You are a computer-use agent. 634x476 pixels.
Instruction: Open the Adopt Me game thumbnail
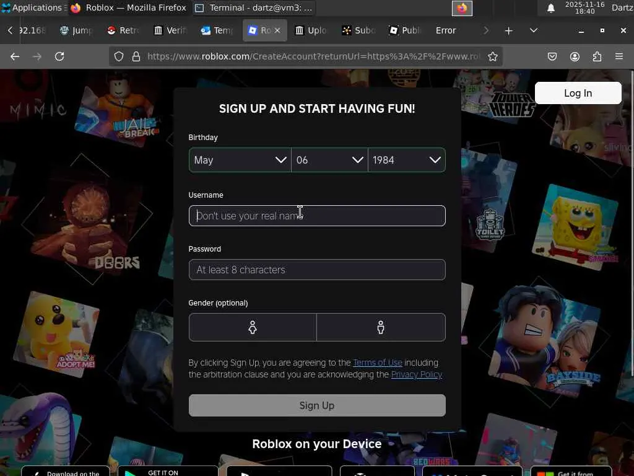tap(56, 334)
